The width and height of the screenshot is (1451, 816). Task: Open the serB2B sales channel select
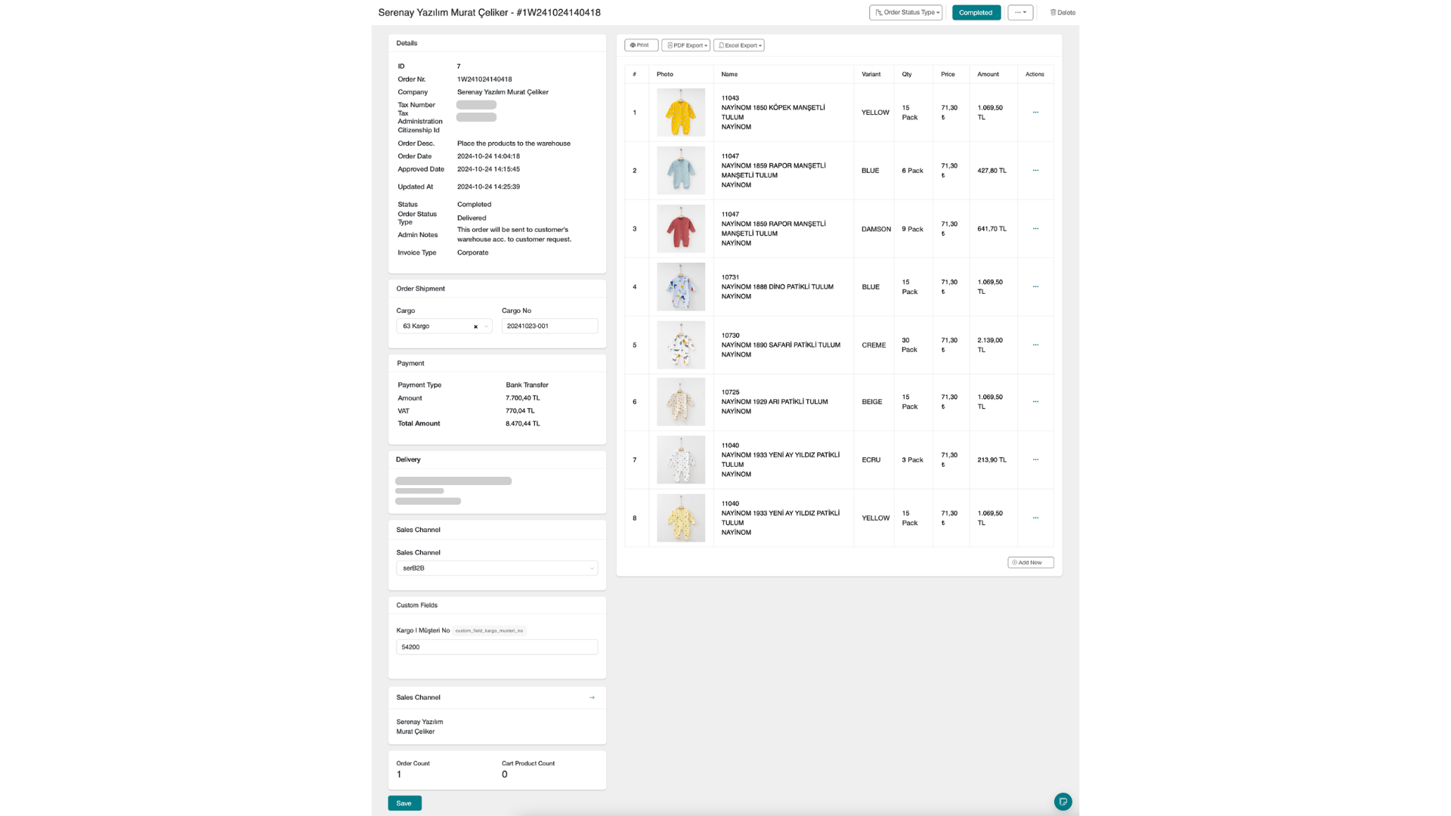coord(497,568)
